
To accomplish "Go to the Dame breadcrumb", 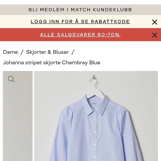I will point(10,52).
